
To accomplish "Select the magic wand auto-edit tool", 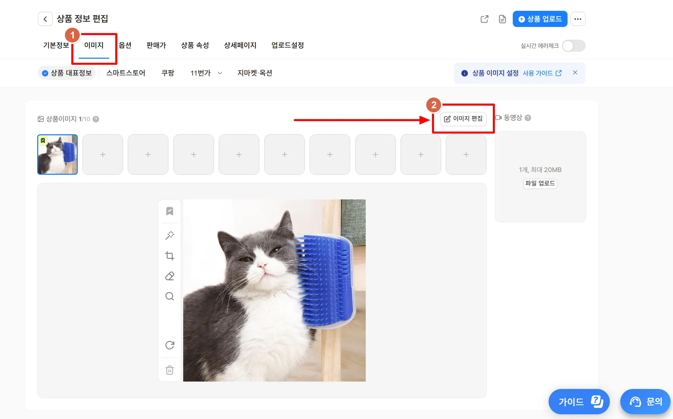I will click(x=170, y=235).
